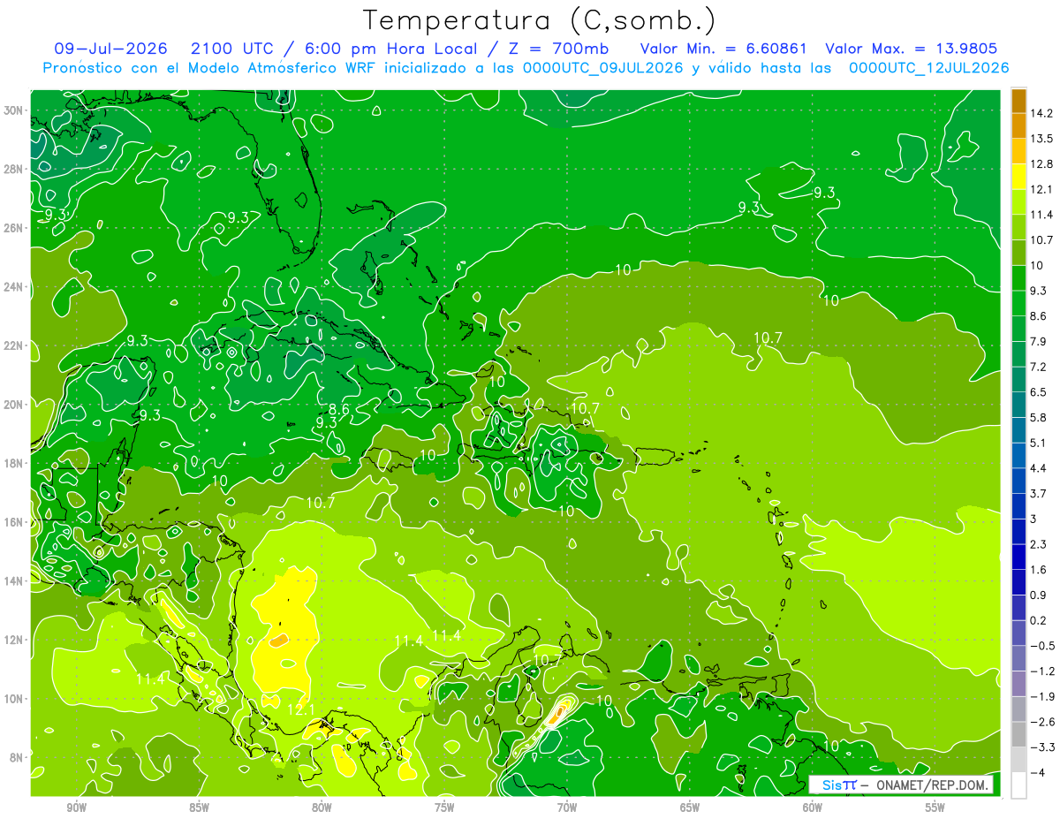
Task: Click the "12.8" color bar label
Action: coord(1041,164)
